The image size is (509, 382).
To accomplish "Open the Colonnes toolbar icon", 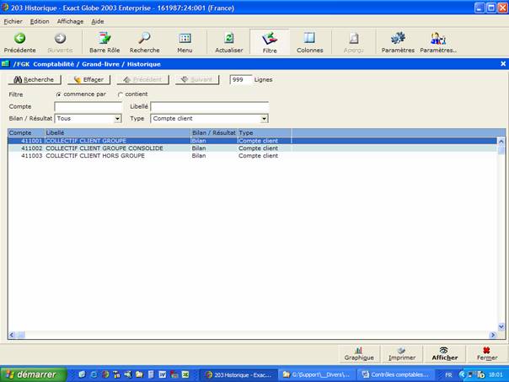I will [309, 39].
